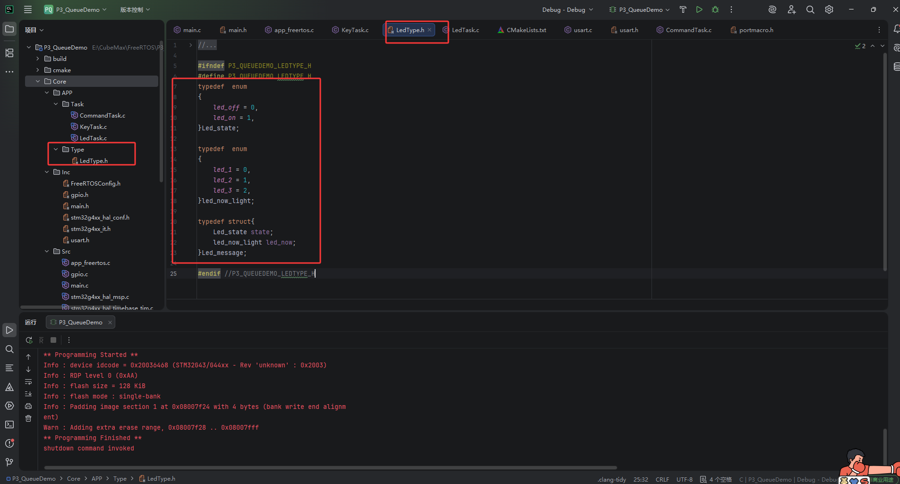Image resolution: width=900 pixels, height=484 pixels.
Task: Open the Services tool window
Action: 9,406
